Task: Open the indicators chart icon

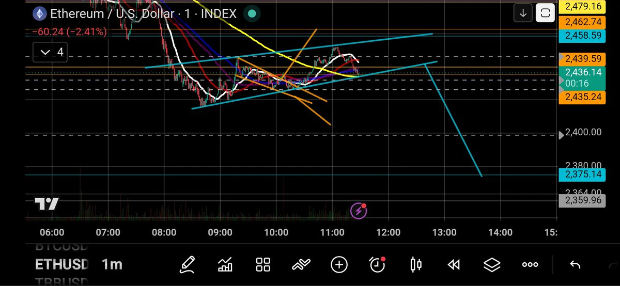Action: click(225, 265)
